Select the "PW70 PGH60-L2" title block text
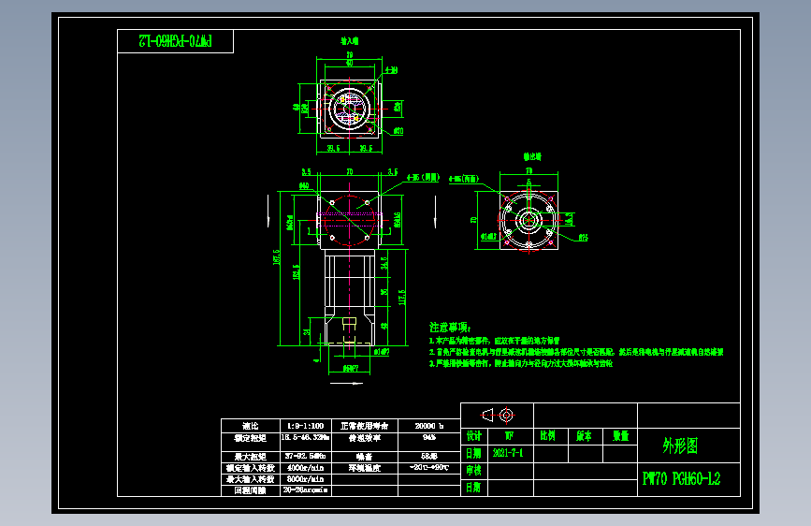Viewport: 811px width, 526px height. [681, 479]
